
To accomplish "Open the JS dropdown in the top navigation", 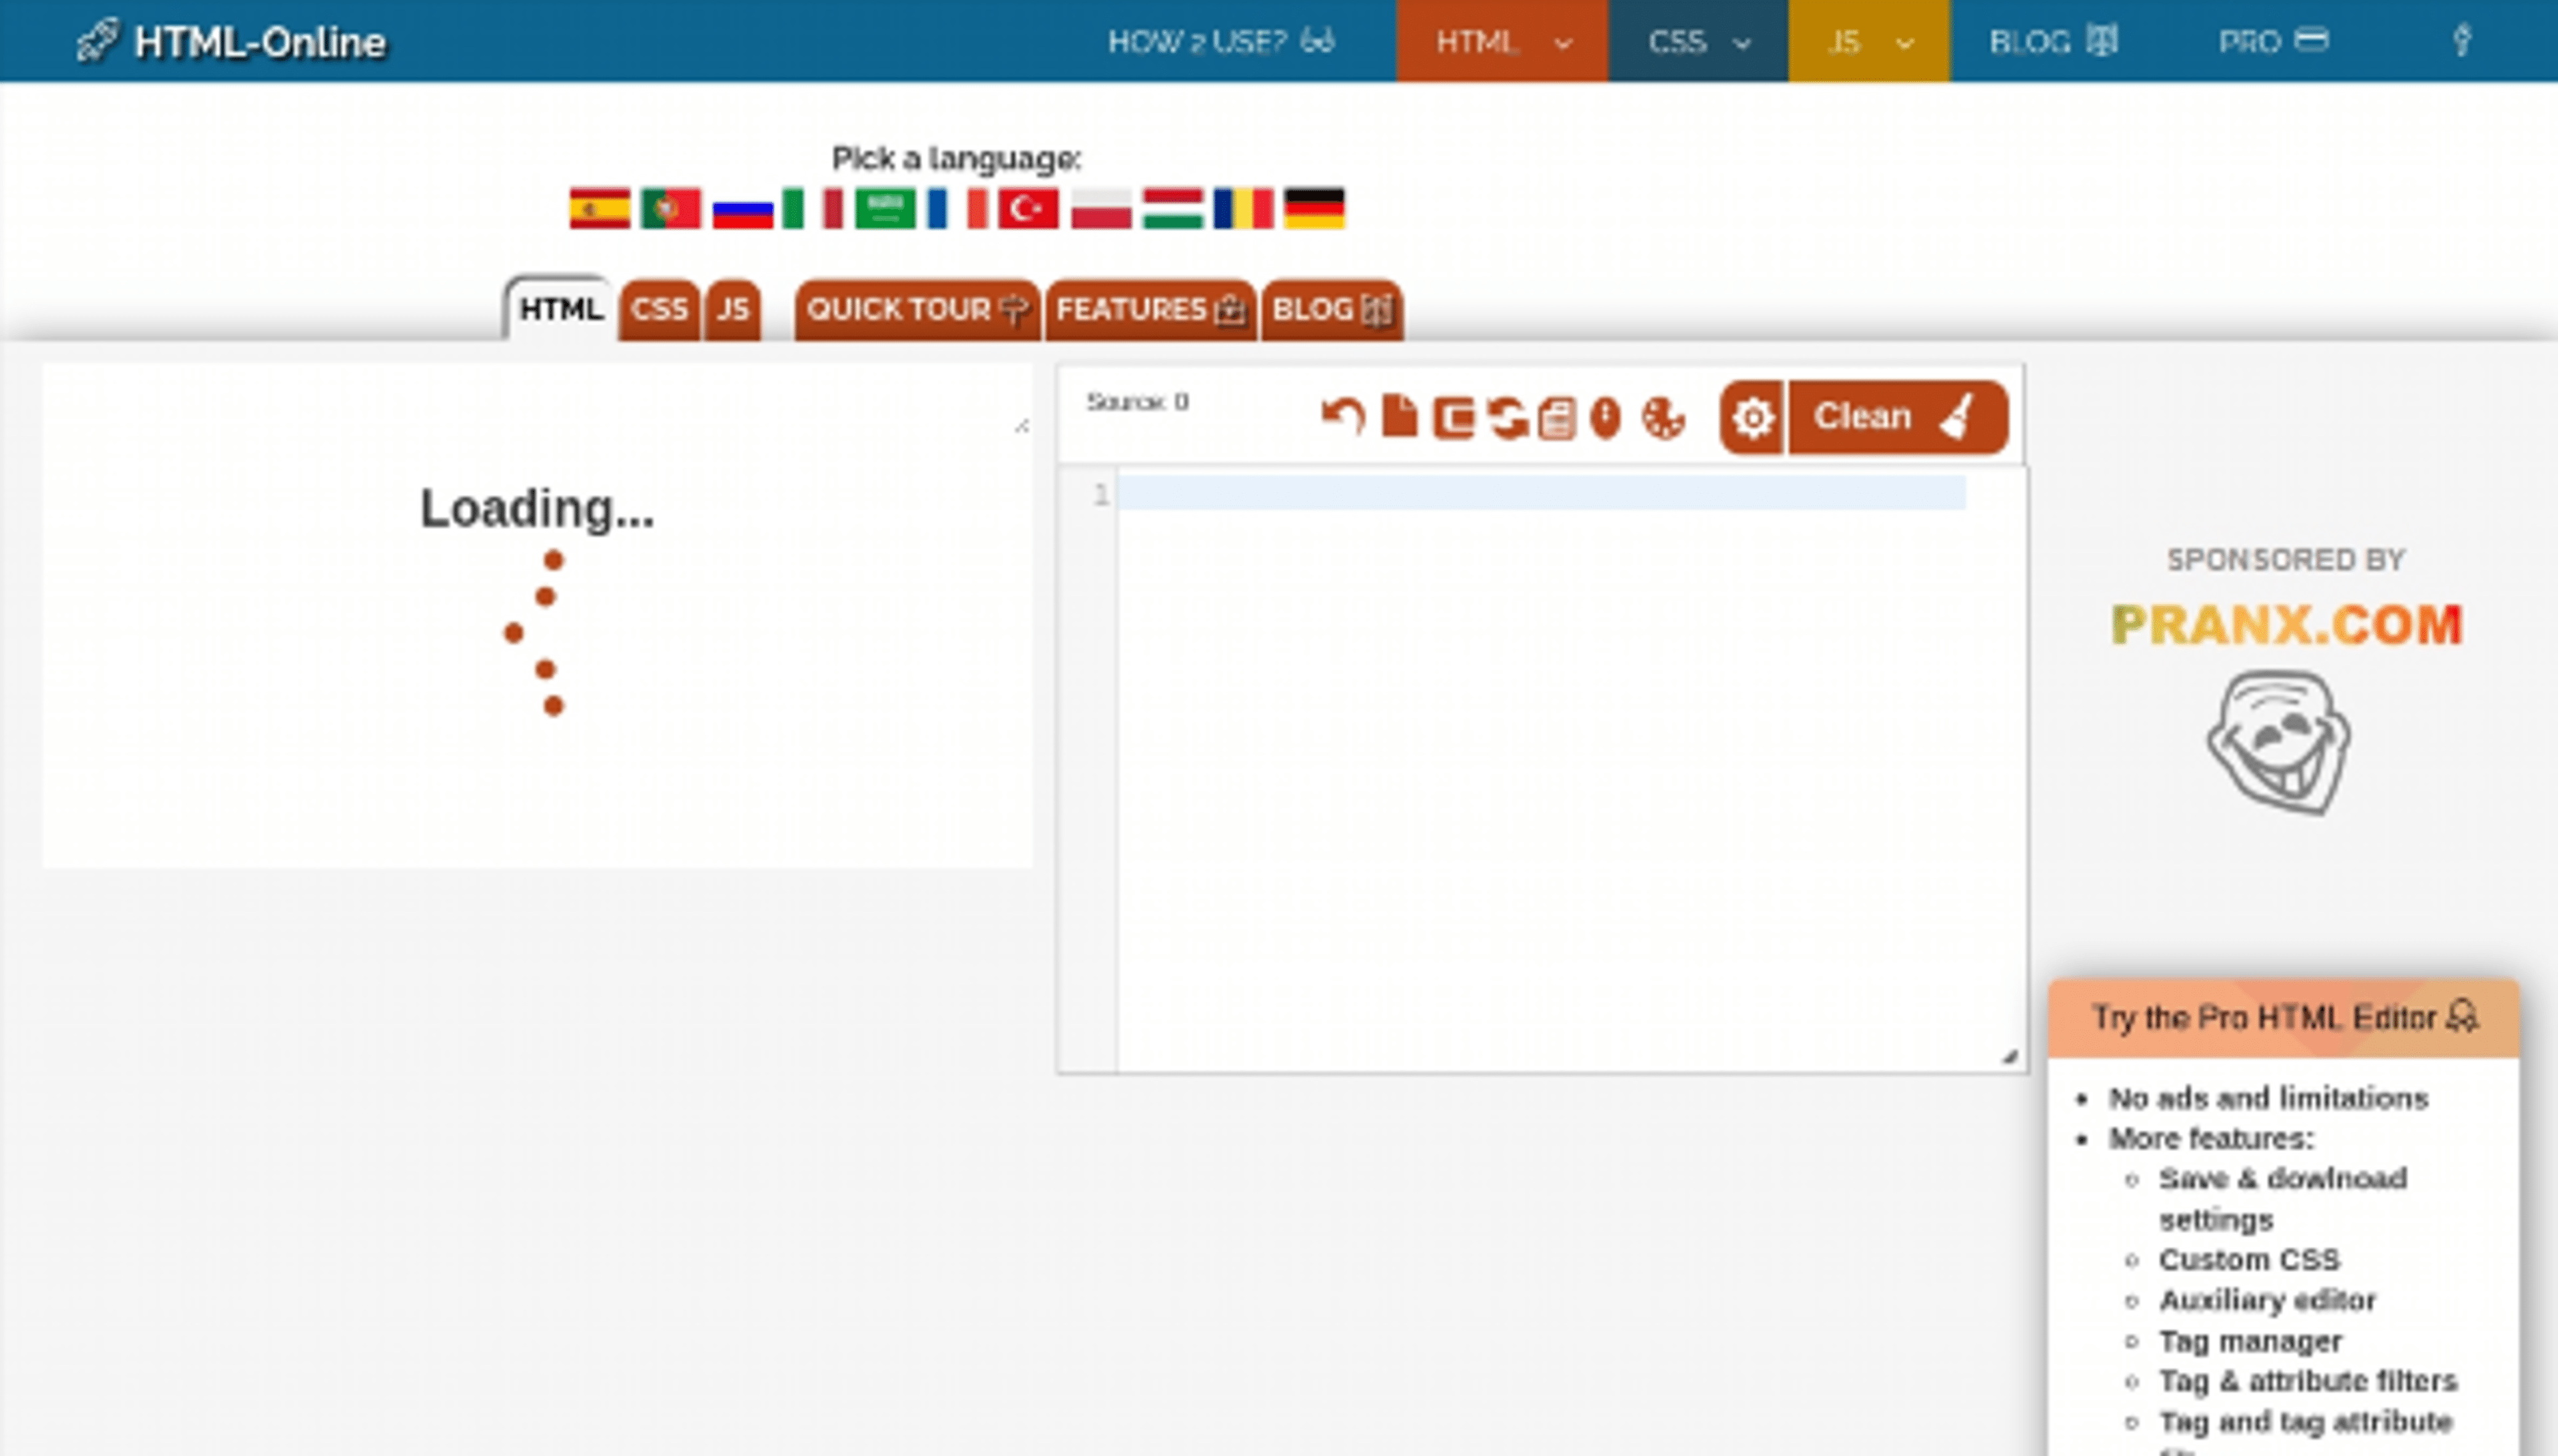I will point(1868,41).
